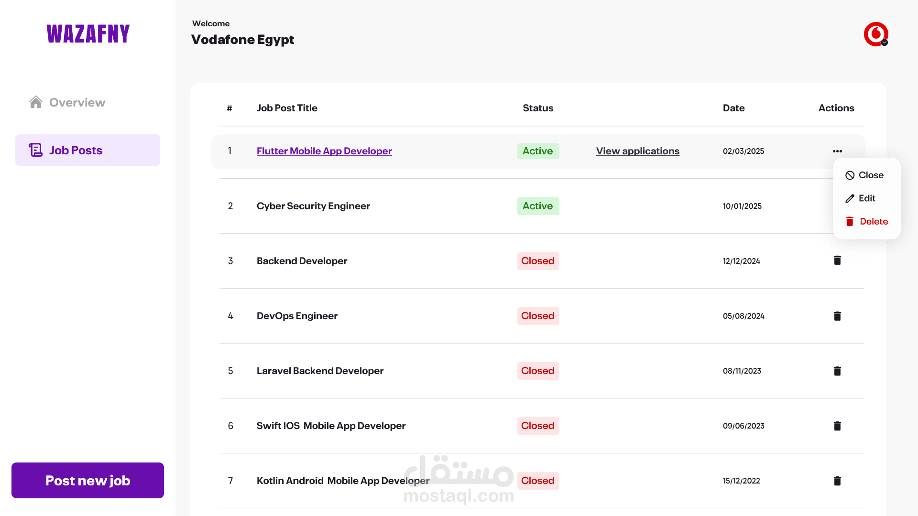This screenshot has height=516, width=918.
Task: Open Vodafone profile avatar dropdown
Action: click(876, 34)
